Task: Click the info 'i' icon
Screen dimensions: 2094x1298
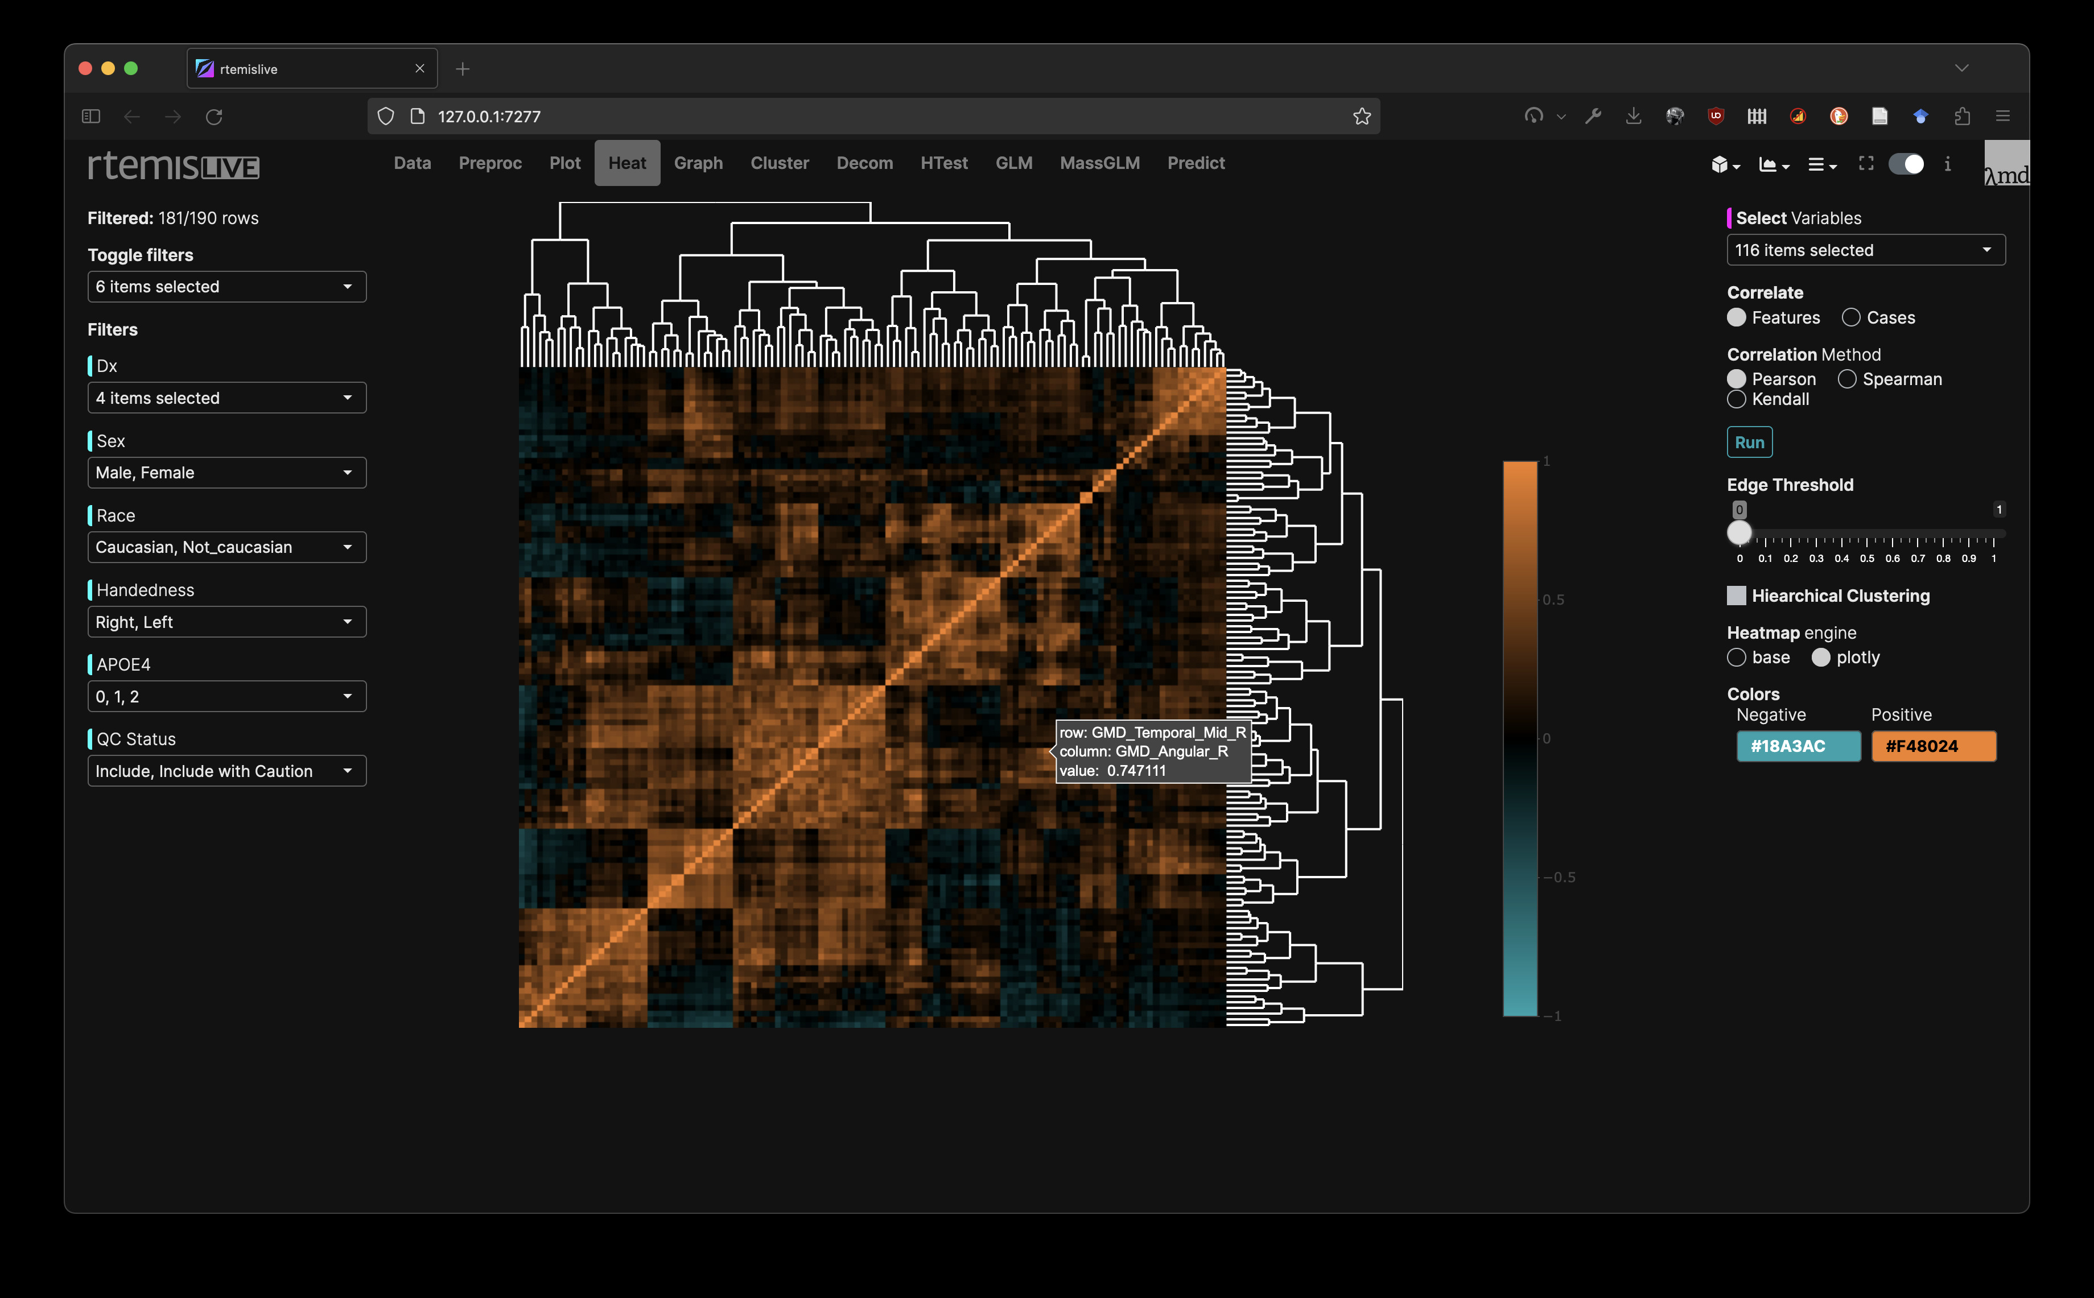Action: (1947, 164)
